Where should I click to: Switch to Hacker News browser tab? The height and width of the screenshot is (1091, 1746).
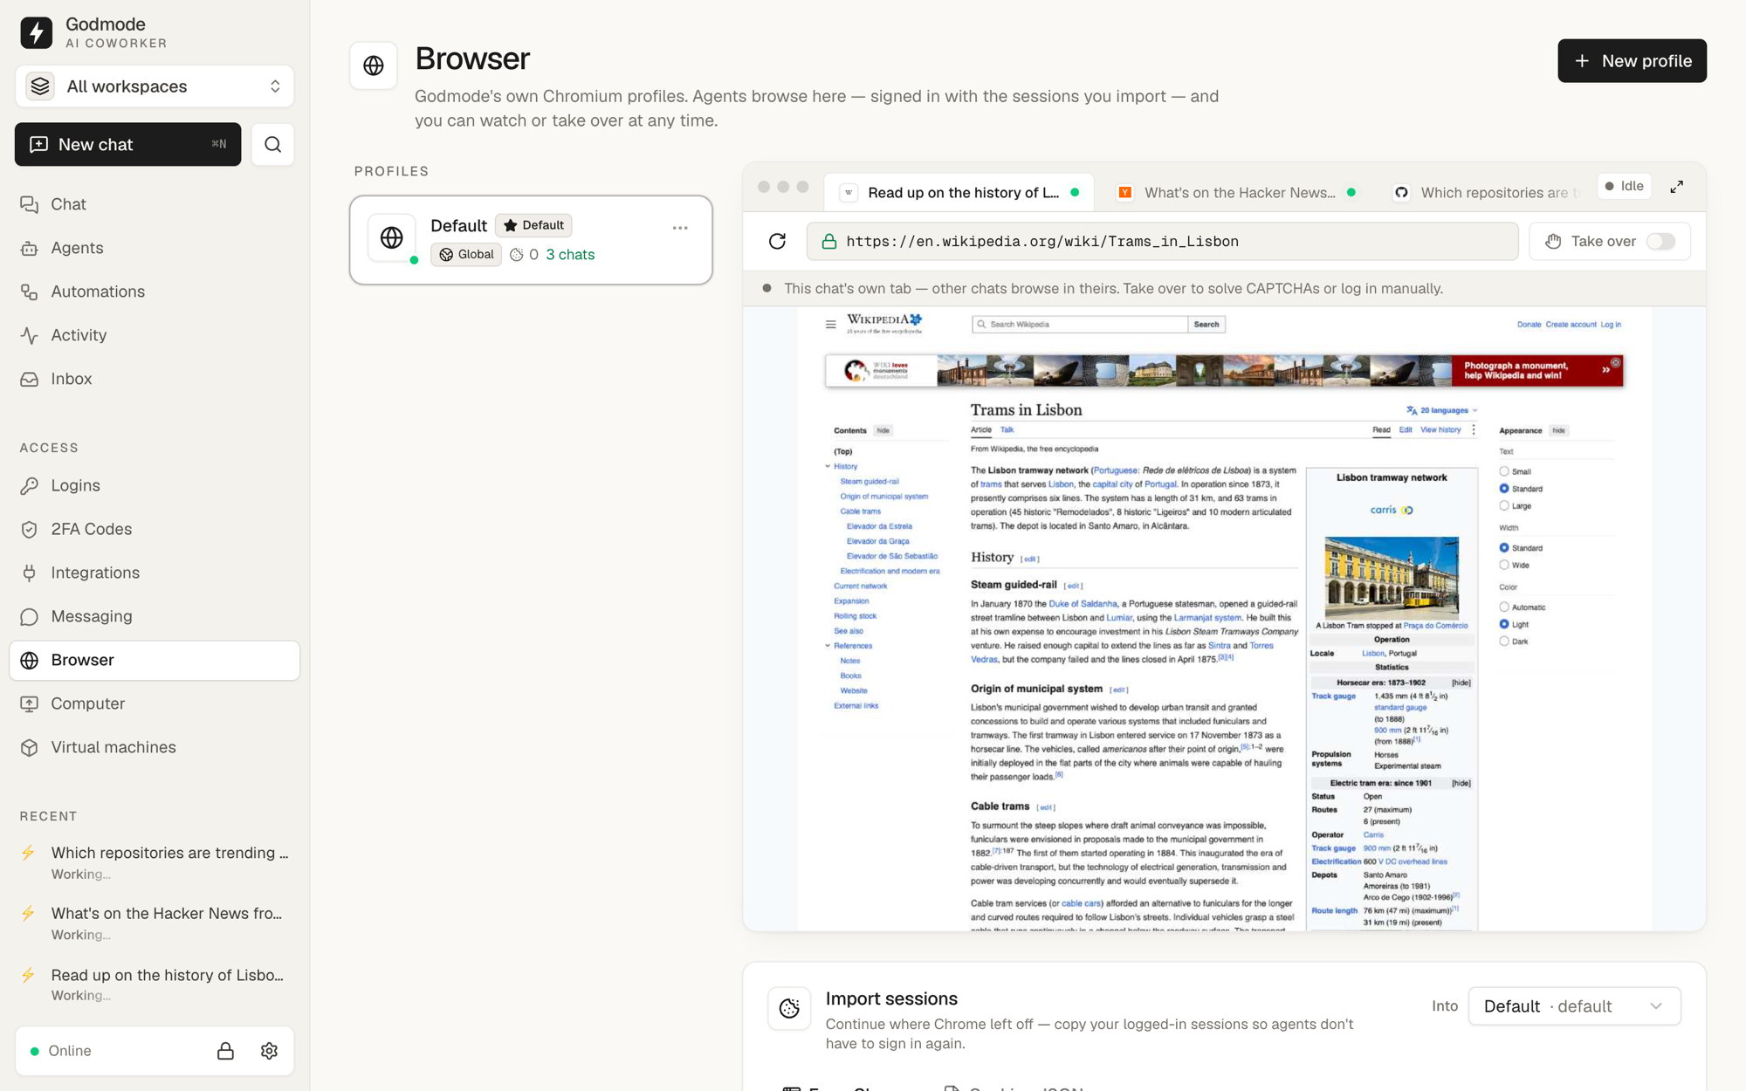tap(1237, 193)
